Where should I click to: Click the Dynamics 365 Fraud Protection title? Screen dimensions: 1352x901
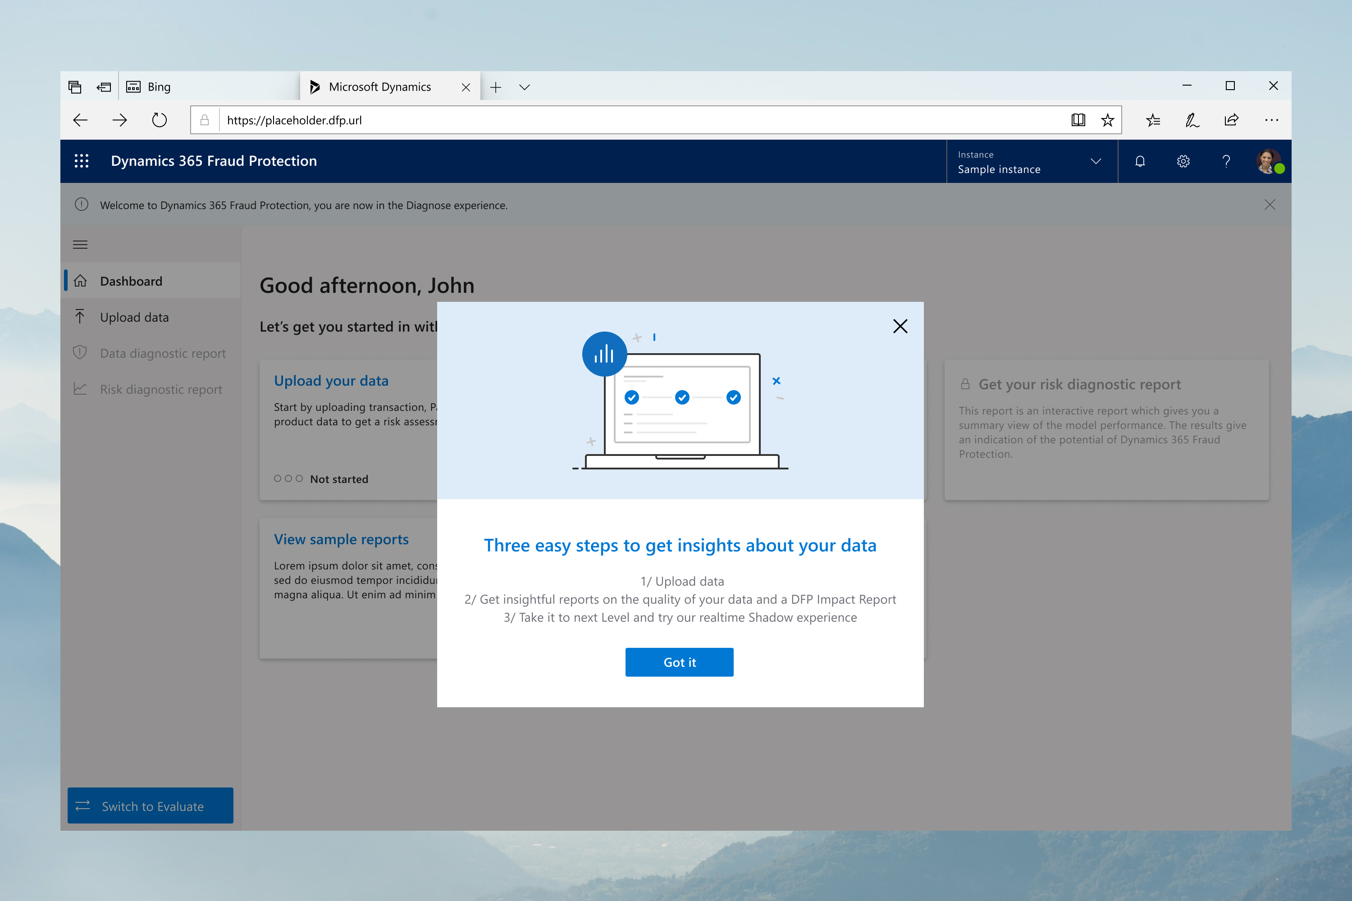214,161
